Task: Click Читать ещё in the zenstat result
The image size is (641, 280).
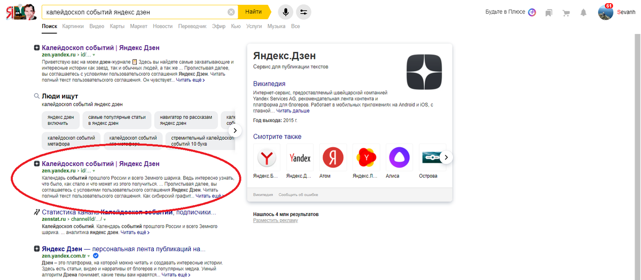Action: click(135, 233)
